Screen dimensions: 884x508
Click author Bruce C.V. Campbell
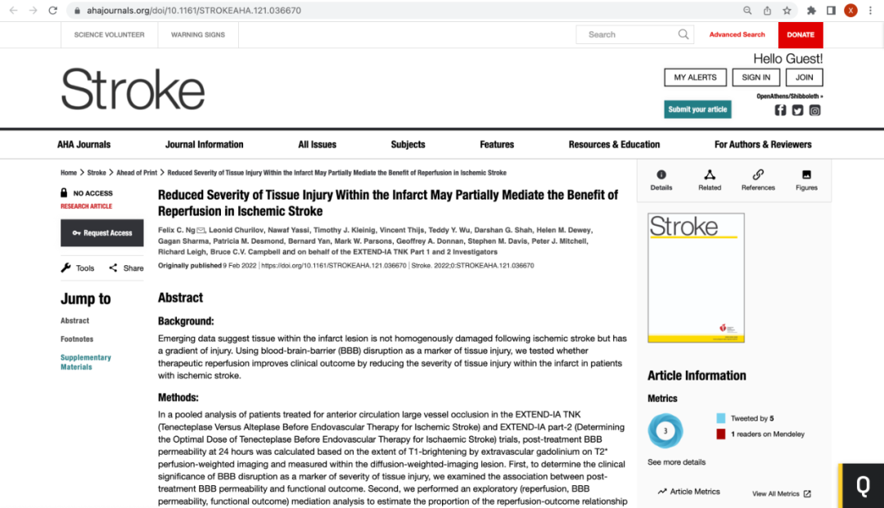246,252
